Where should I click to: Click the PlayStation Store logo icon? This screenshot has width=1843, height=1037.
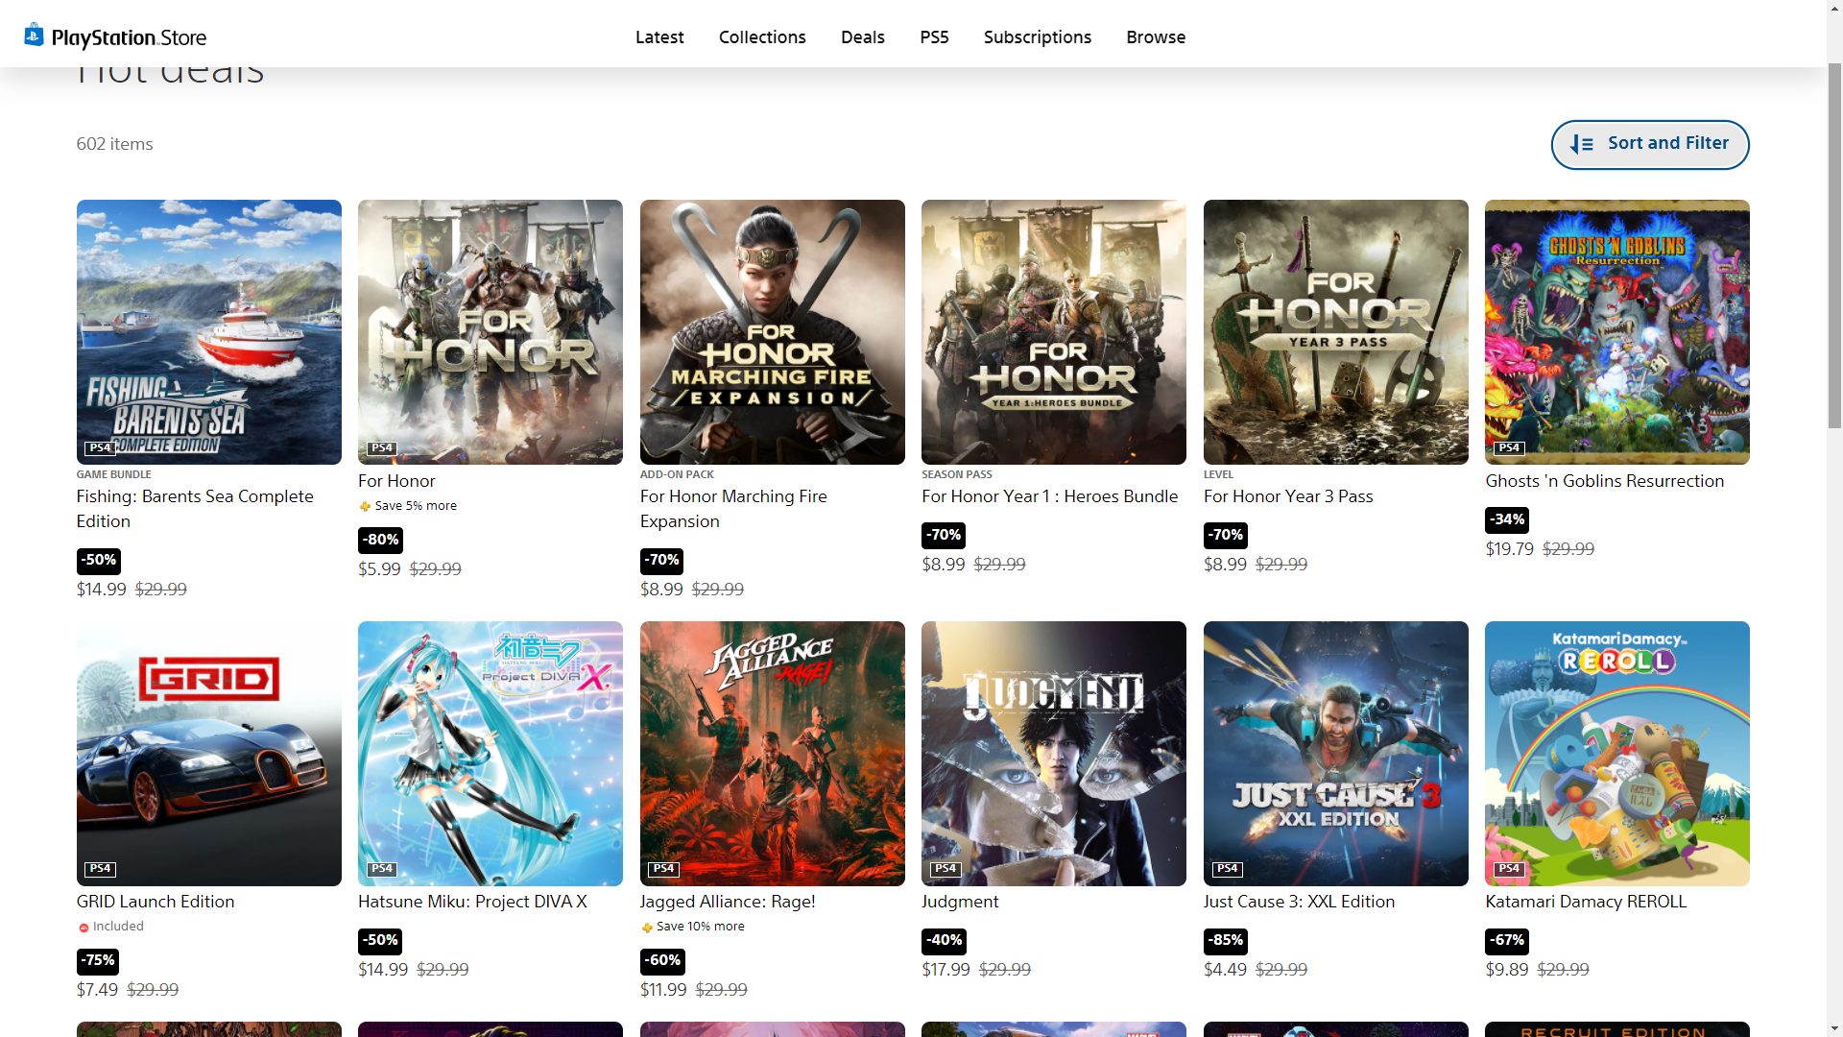tap(34, 36)
